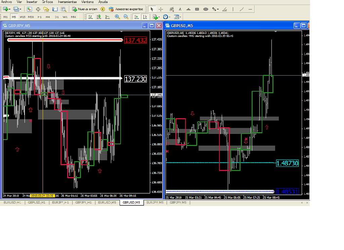Image resolution: width=344 pixels, height=250 pixels.
Task: Switch to the GBPJPY,M5 chart tab
Action: click(x=178, y=202)
